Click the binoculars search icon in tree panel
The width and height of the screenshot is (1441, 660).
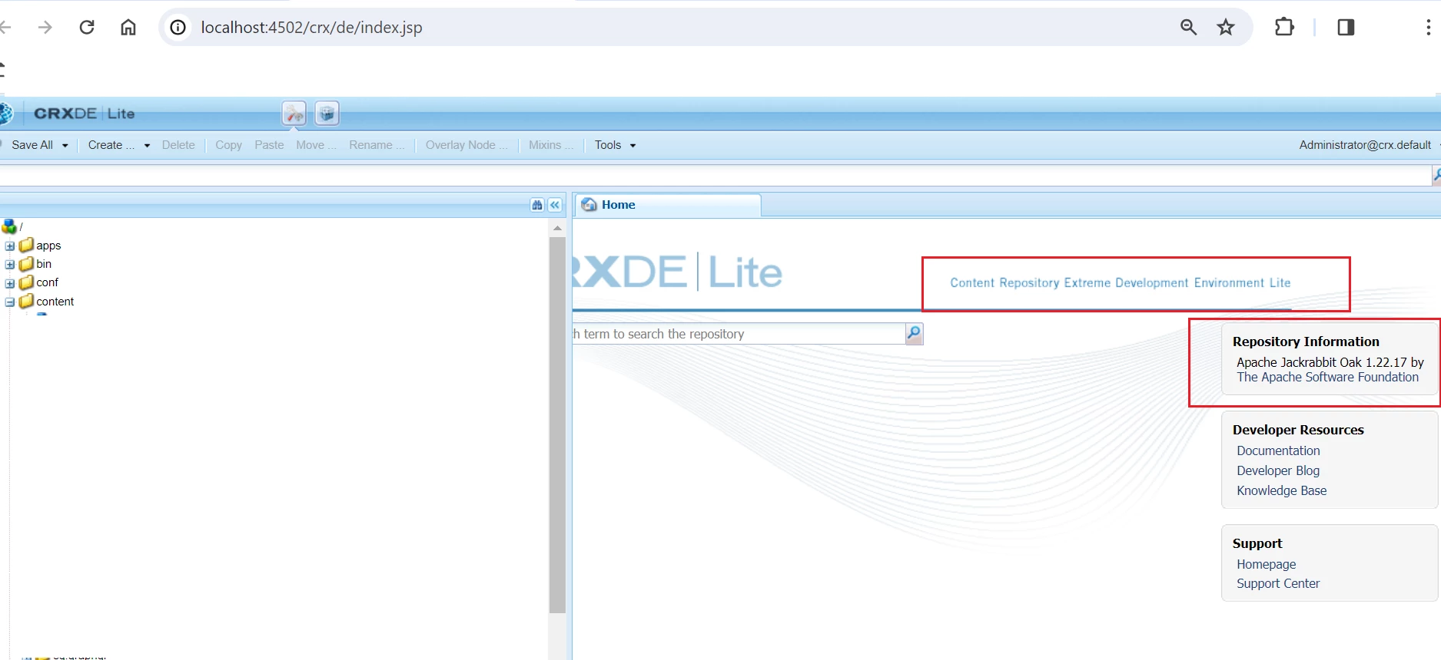[537, 205]
